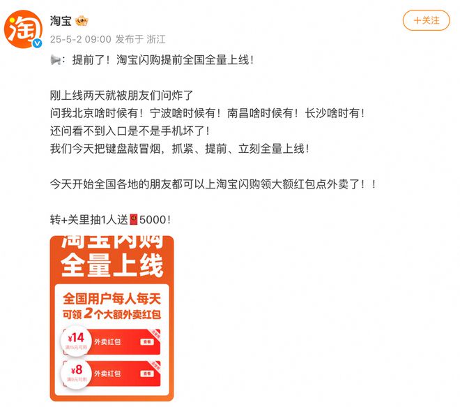The width and height of the screenshot is (460, 407).
Task: Click the ¥14 amount circle badge
Action: 76,341
